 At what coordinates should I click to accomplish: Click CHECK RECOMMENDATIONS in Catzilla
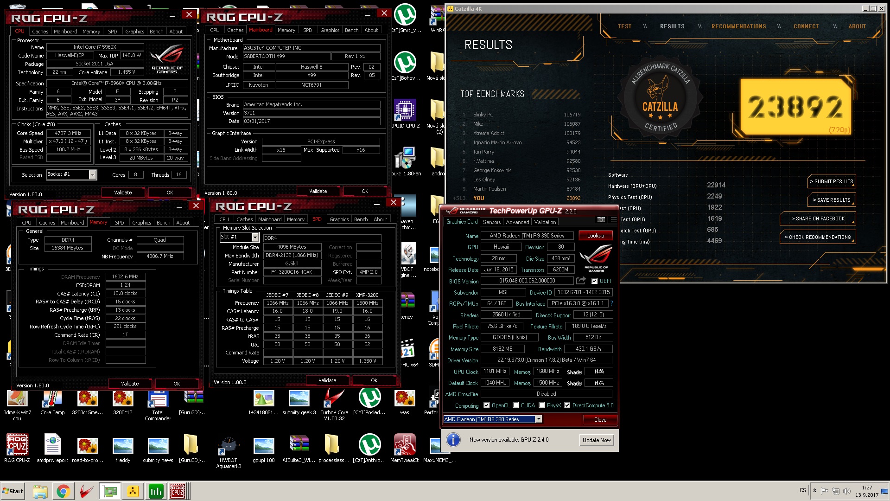(818, 237)
